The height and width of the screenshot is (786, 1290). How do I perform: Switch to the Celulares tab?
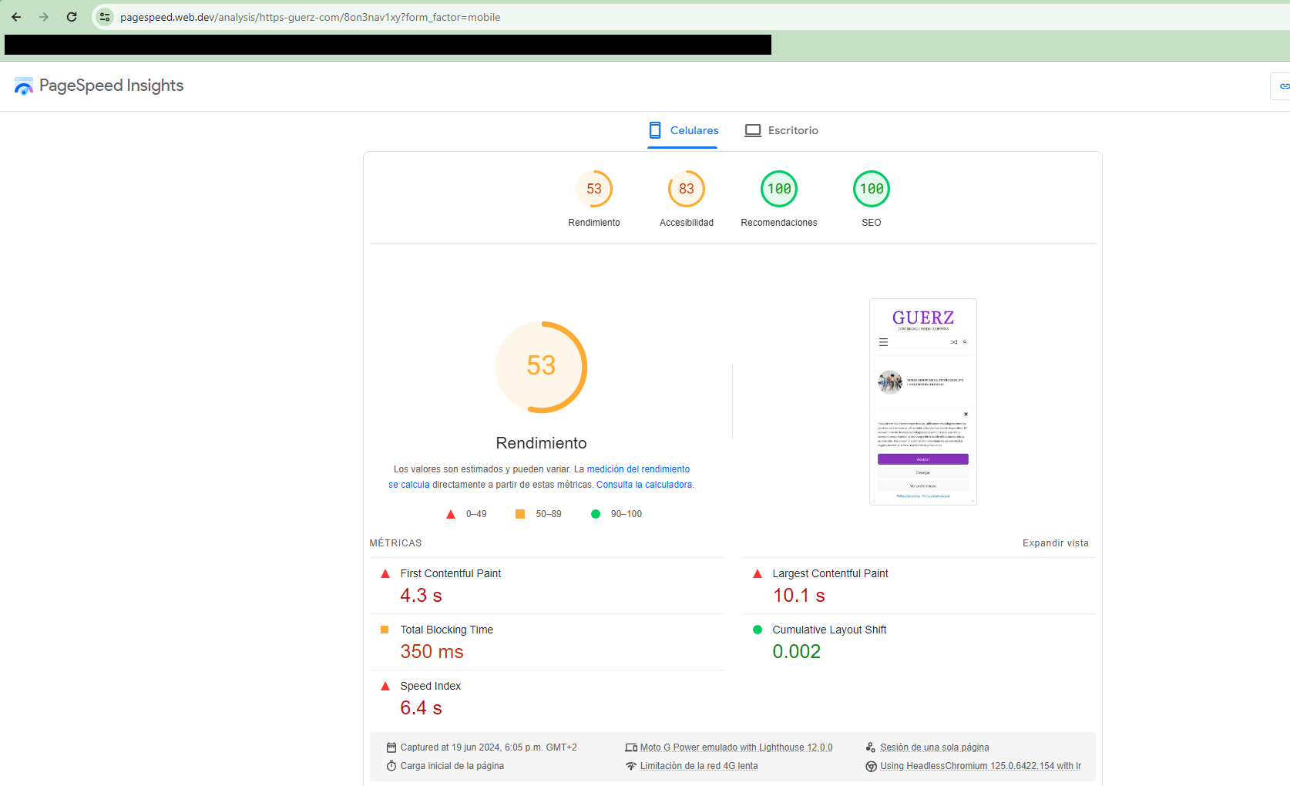[x=683, y=130]
